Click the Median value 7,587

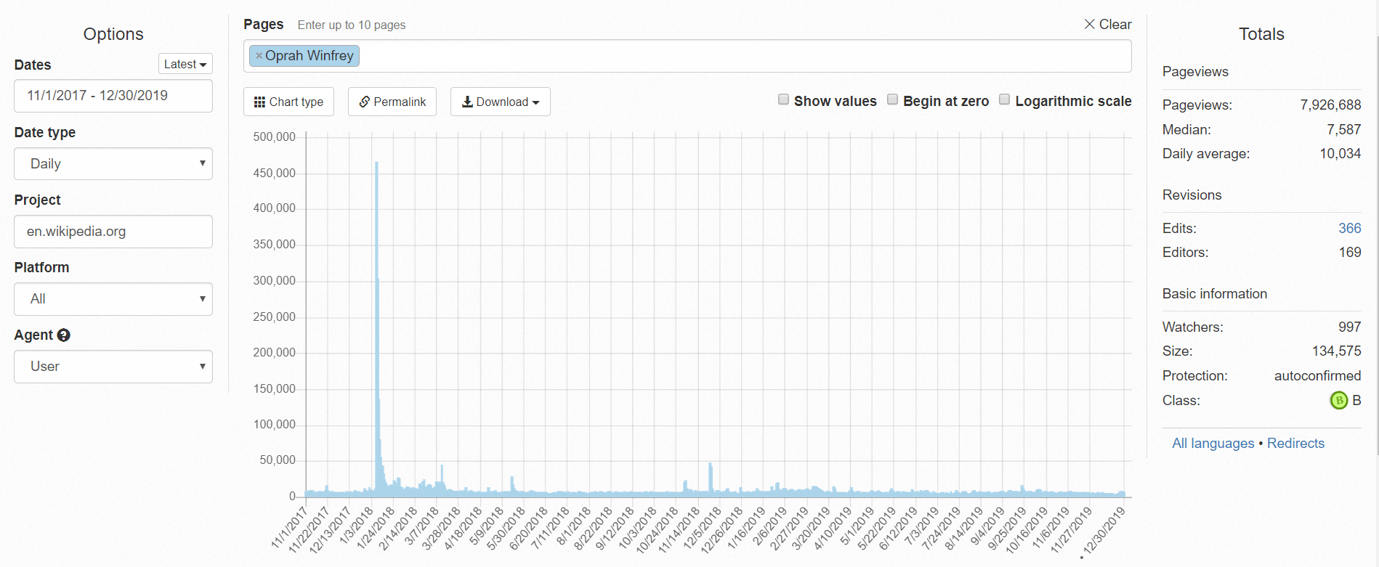click(1344, 130)
